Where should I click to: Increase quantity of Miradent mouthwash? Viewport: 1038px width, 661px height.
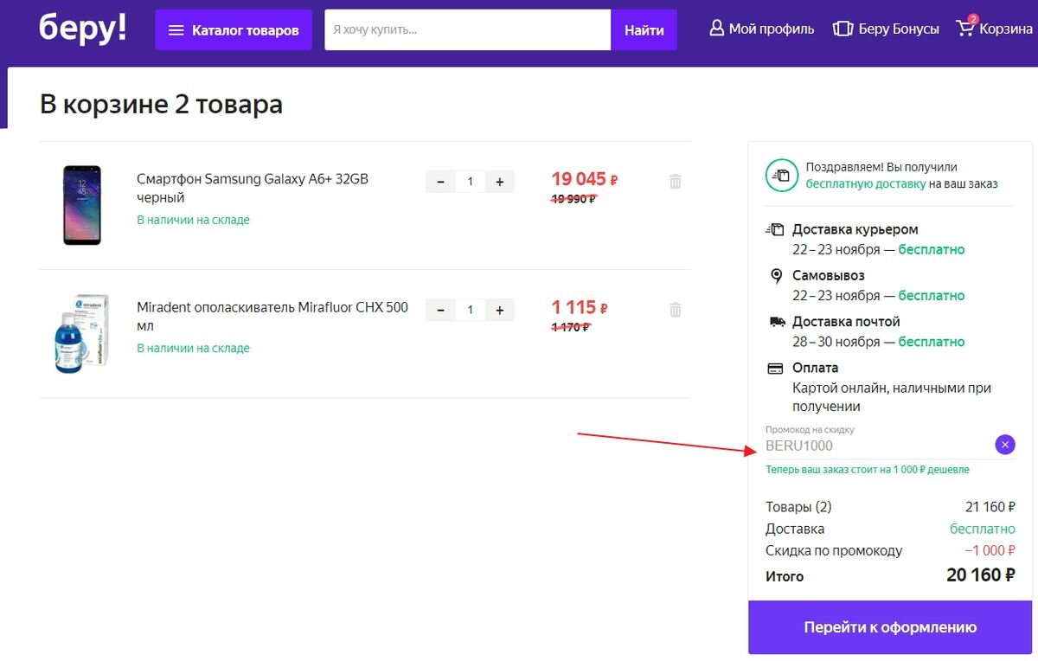point(500,310)
